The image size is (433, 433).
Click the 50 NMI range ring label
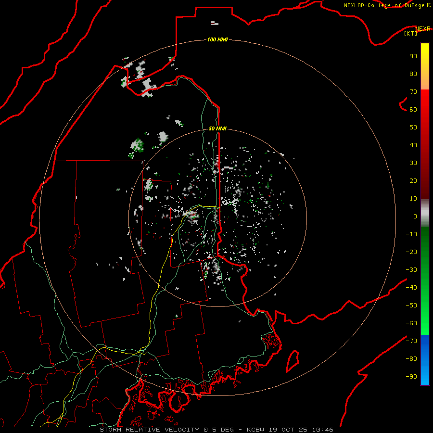(x=217, y=128)
